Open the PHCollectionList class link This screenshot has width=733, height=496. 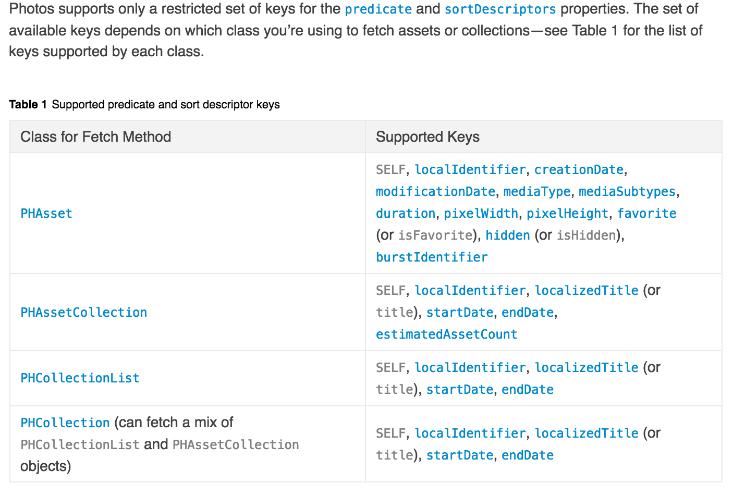[80, 378]
